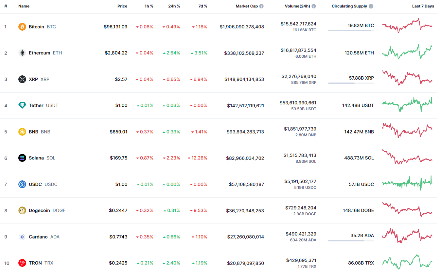Click the Bitcoin coin logo icon
Image resolution: width=440 pixels, height=274 pixels.
(22, 27)
